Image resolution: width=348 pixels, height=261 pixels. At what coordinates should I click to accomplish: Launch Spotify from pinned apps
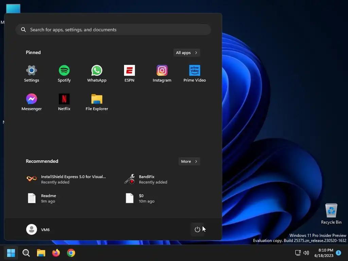tap(64, 74)
